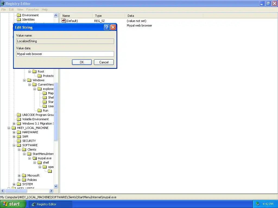Select the Policies folder icon
The image size is (278, 208).
pos(24,180)
